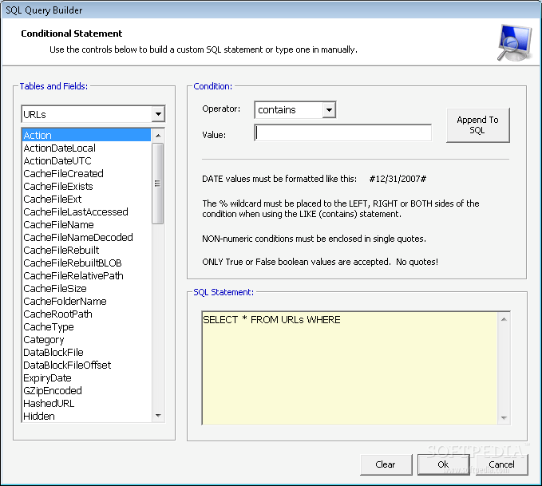Select the CacheRootPath field
Image resolution: width=542 pixels, height=486 pixels.
click(x=87, y=314)
